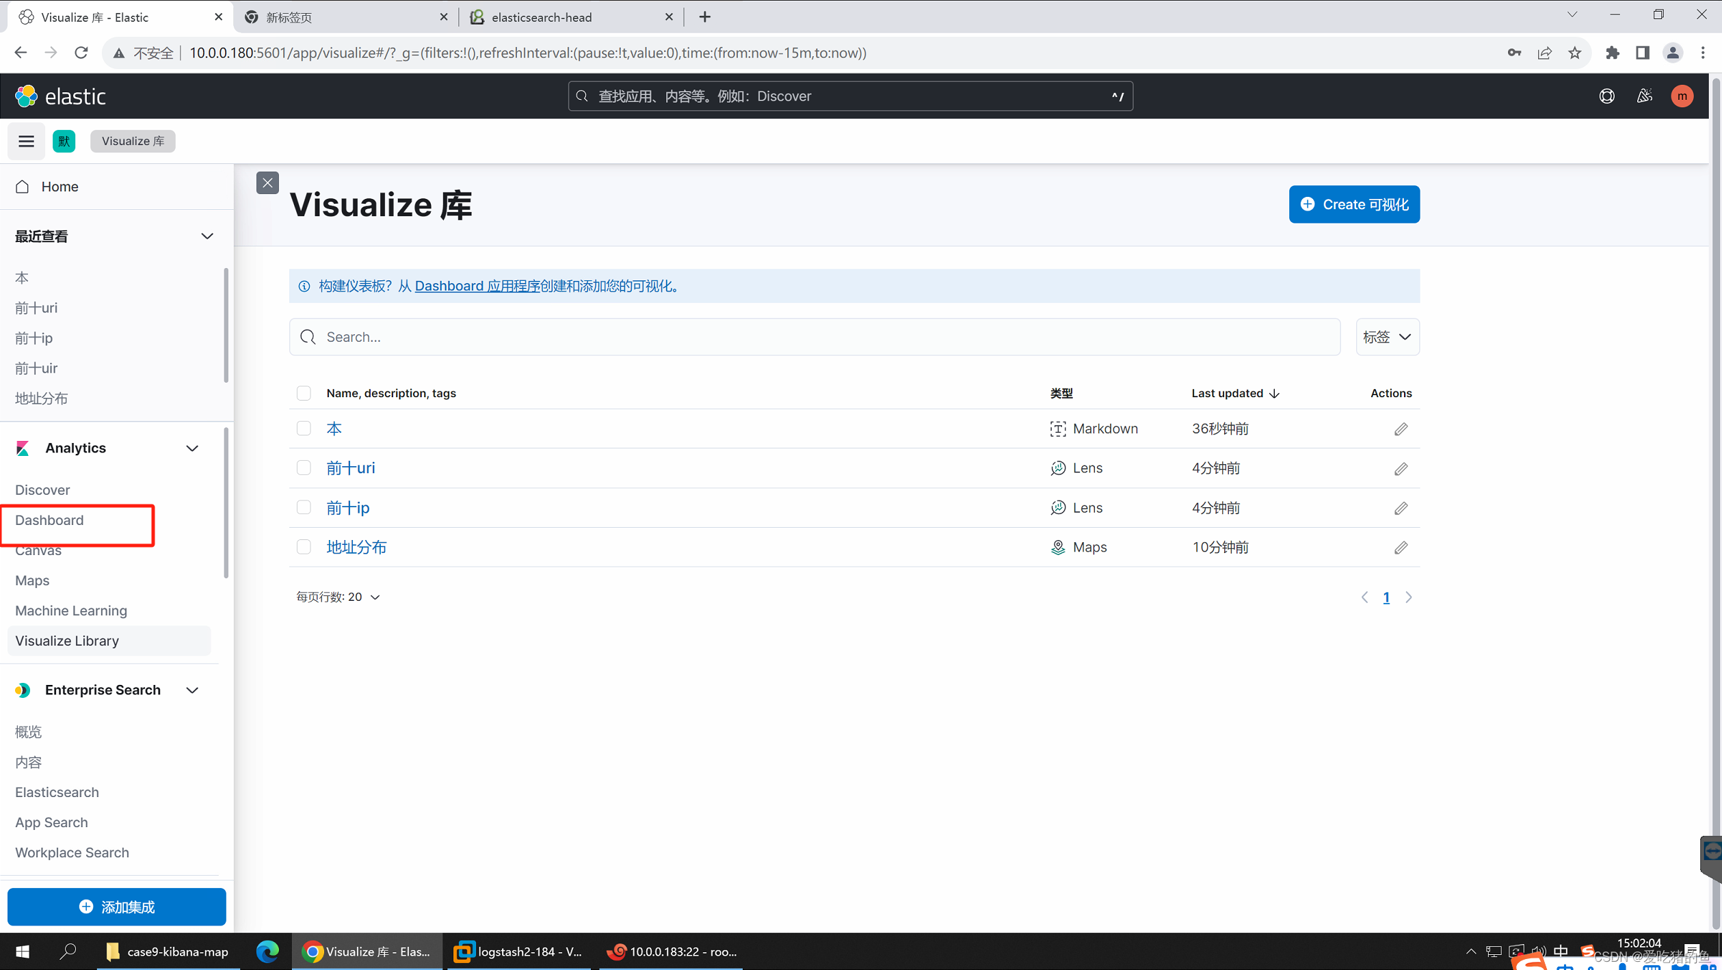Switch to logstash2-184 VMware taskbar item
The image size is (1722, 970).
518,952
